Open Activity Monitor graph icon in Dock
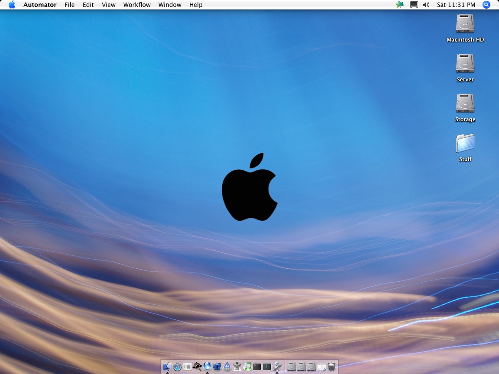 tap(267, 367)
